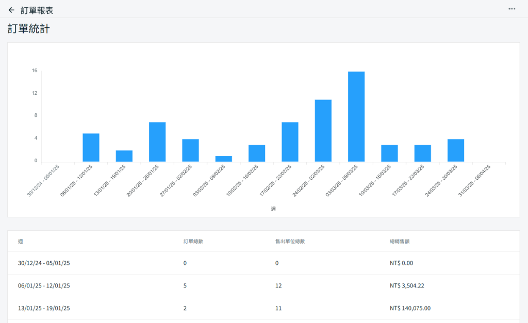Image resolution: width=528 pixels, height=323 pixels.
Task: Click order count 5 in 06/01/25 row
Action: pos(185,286)
